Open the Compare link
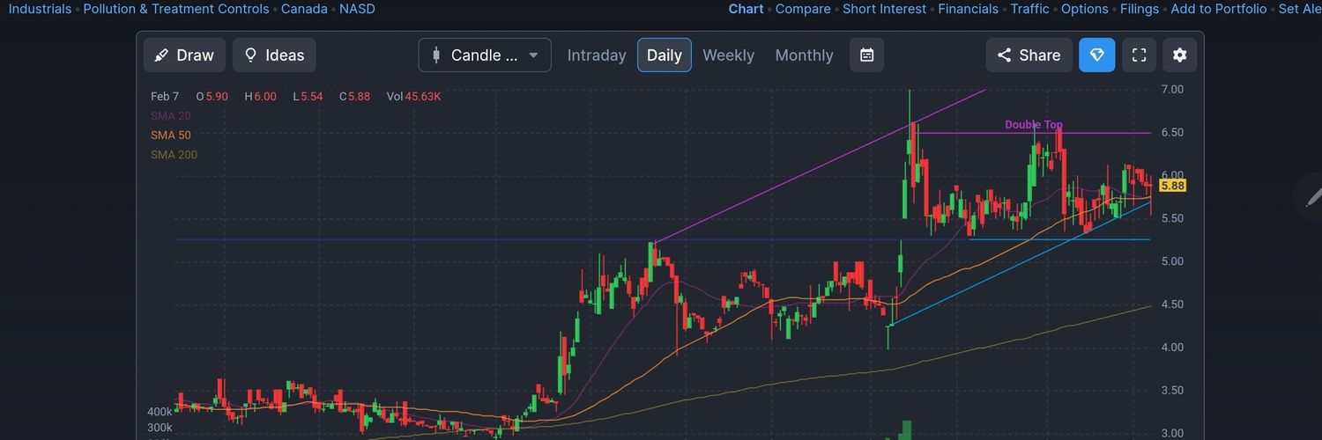The height and width of the screenshot is (440, 1322). pyautogui.click(x=803, y=9)
